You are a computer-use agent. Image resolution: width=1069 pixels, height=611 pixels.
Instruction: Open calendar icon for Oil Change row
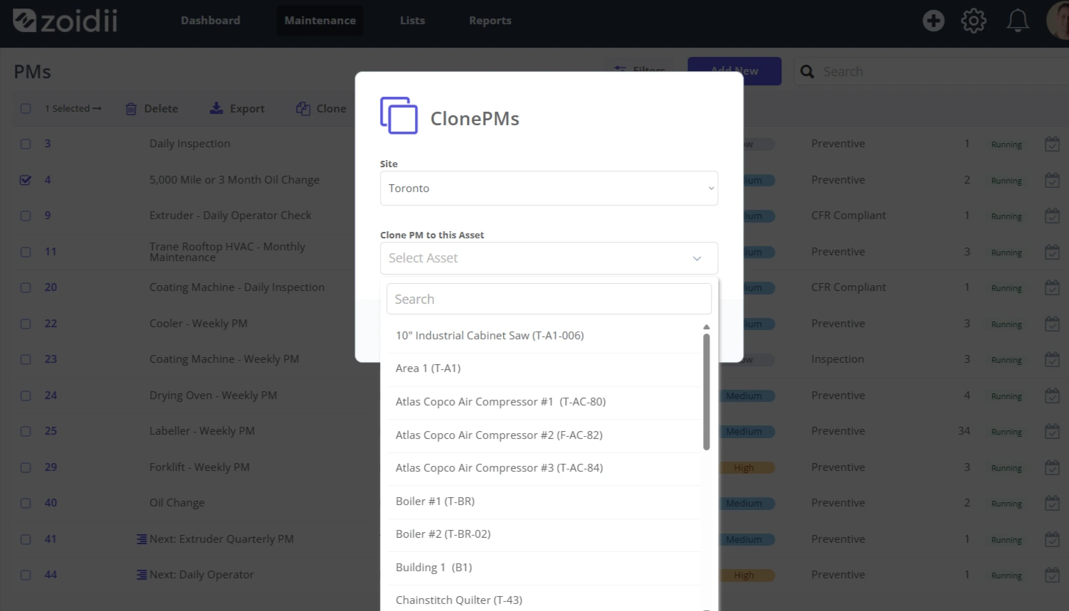click(1052, 503)
